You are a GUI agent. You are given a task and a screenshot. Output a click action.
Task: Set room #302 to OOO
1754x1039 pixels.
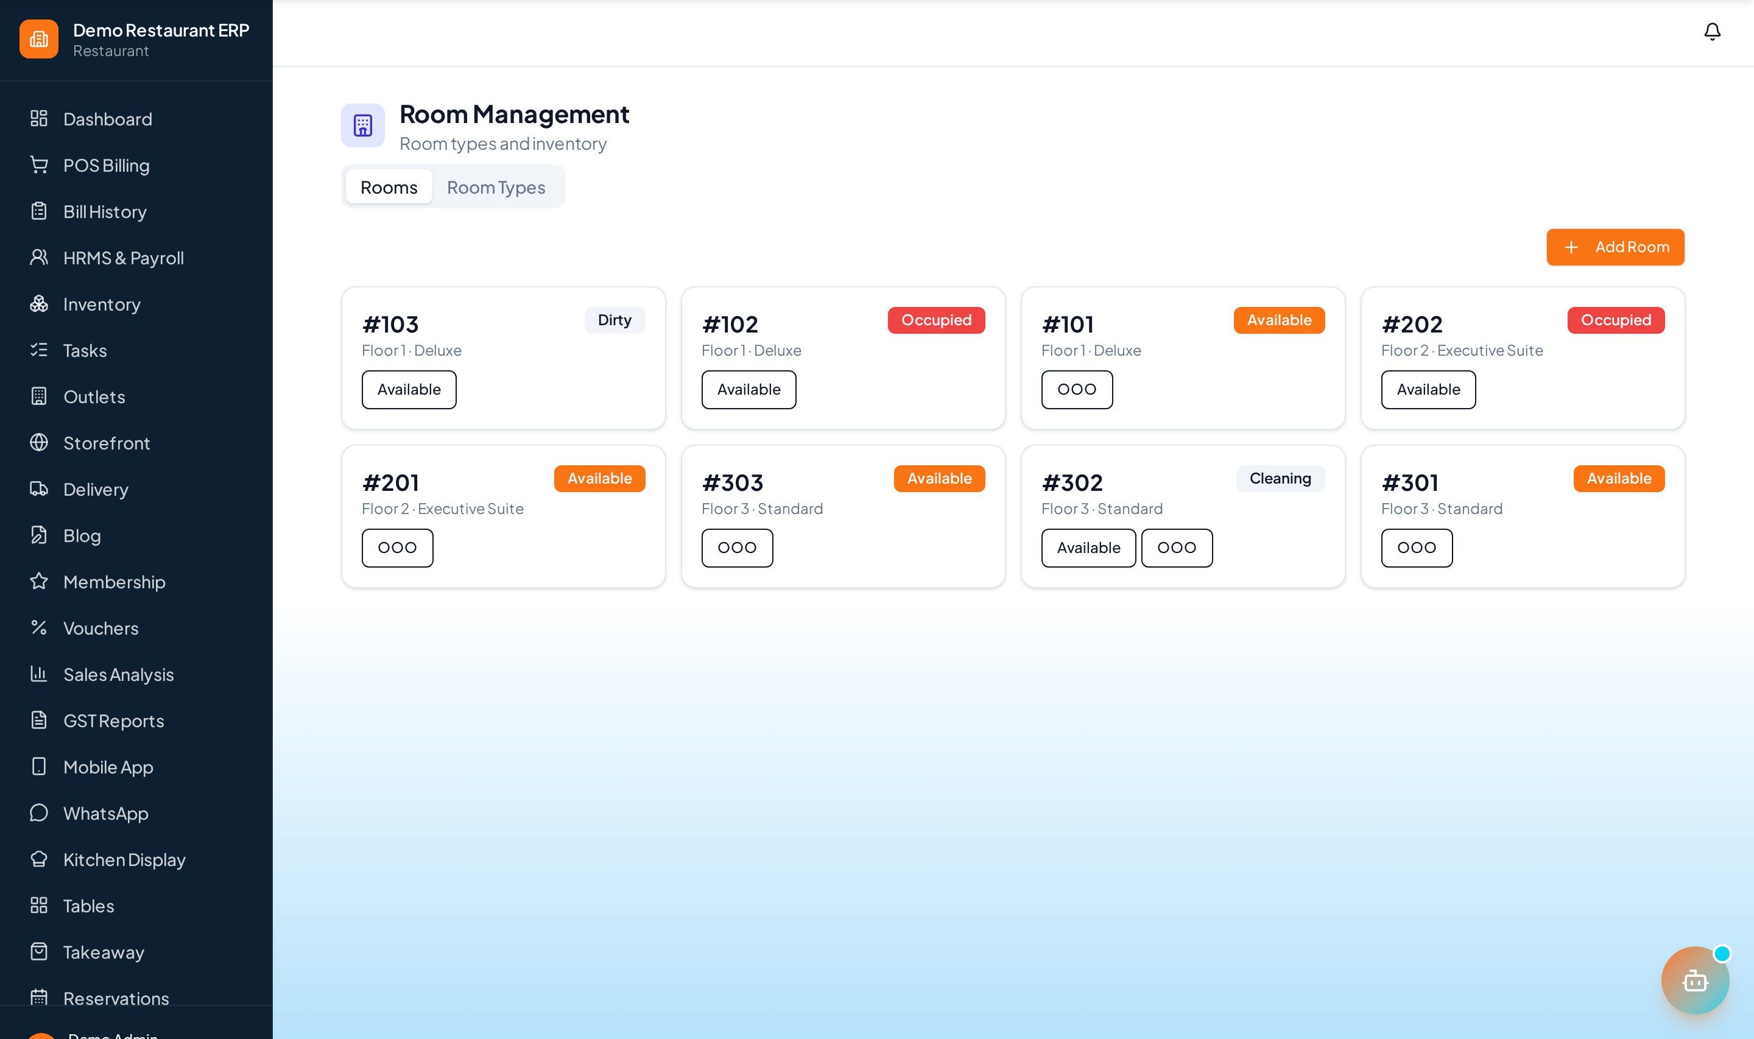coord(1177,548)
